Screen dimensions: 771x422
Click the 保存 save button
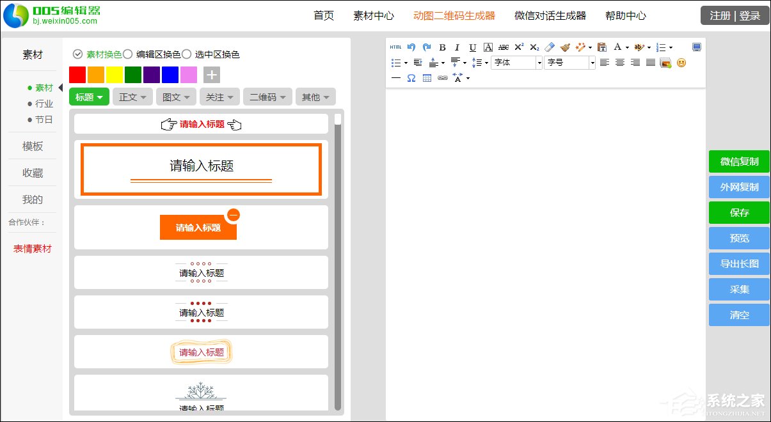(x=738, y=212)
